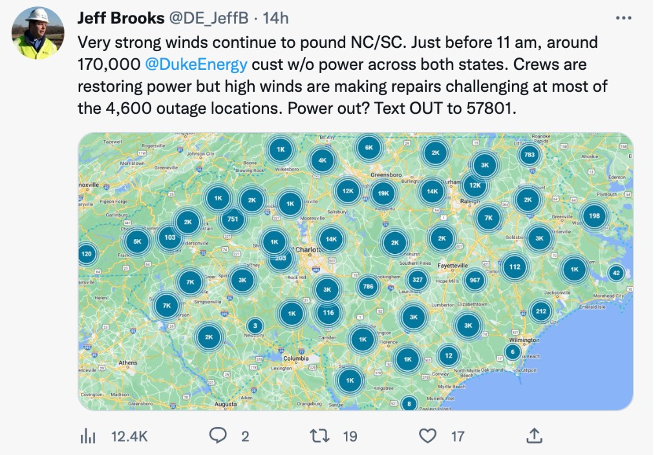Open the three-dot more options menu
The image size is (662, 455).
point(623,18)
